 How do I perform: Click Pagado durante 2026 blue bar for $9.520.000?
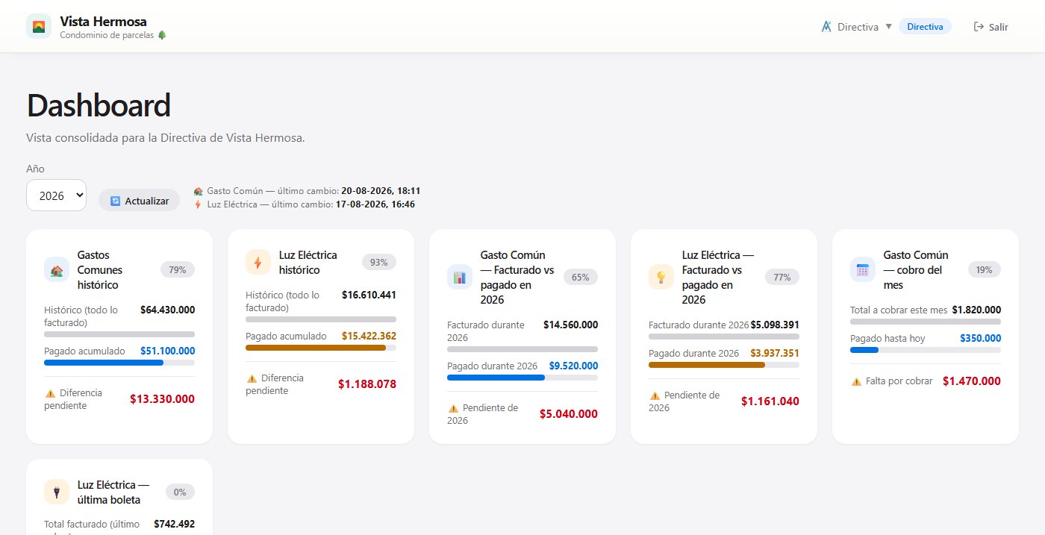click(x=522, y=378)
